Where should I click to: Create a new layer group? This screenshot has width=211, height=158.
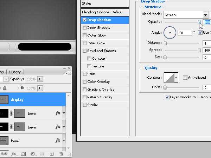[x=42, y=154]
